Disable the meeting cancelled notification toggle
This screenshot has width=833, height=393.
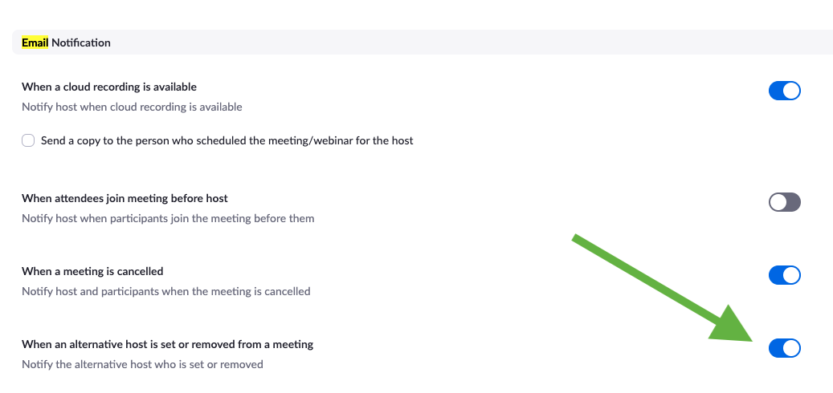click(x=784, y=275)
